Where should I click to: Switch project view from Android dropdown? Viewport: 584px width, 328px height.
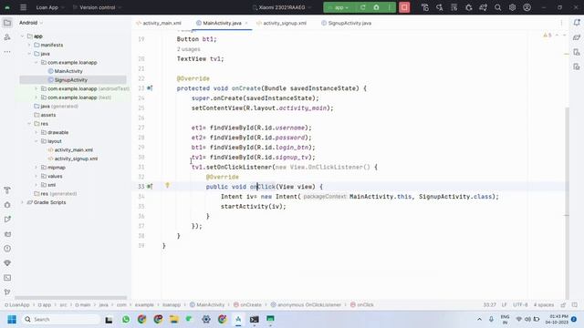tap(31, 23)
